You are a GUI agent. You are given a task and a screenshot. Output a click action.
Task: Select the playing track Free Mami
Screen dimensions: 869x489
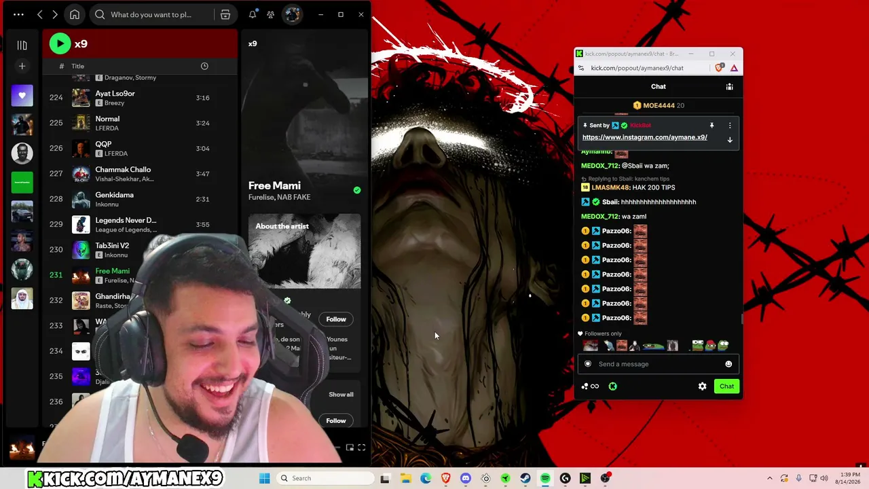click(x=141, y=275)
